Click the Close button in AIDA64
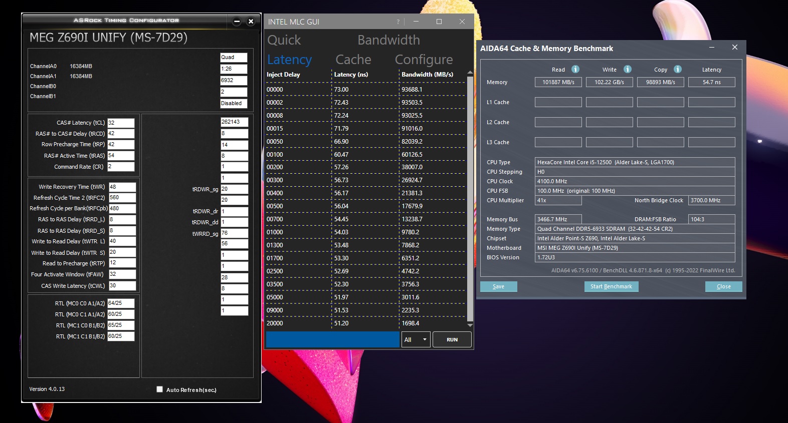The width and height of the screenshot is (788, 423). pyautogui.click(x=724, y=286)
